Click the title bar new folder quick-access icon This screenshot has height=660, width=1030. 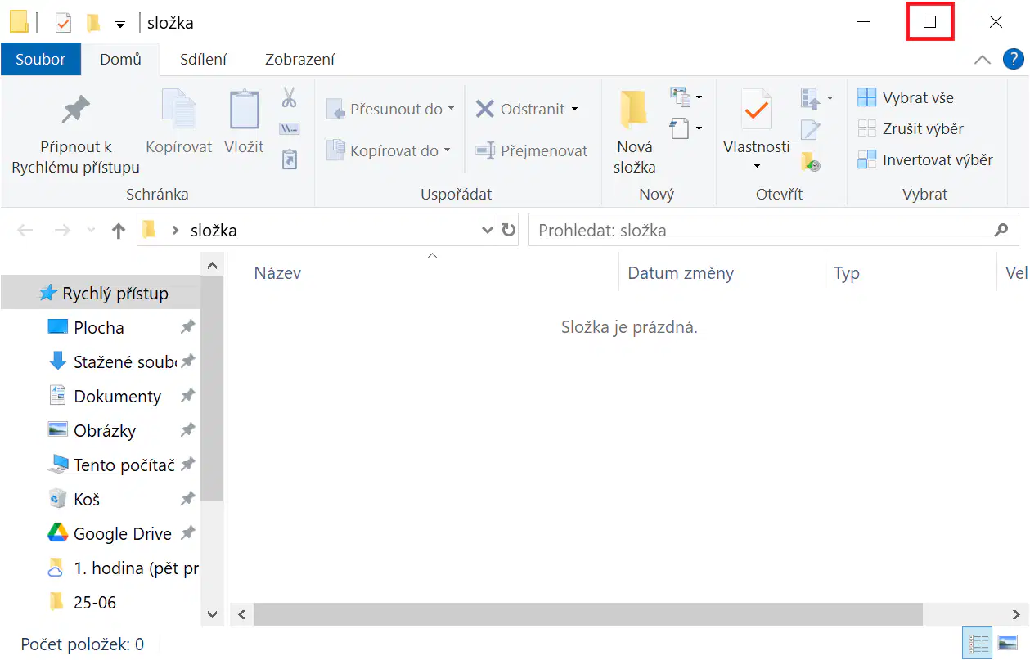[93, 22]
